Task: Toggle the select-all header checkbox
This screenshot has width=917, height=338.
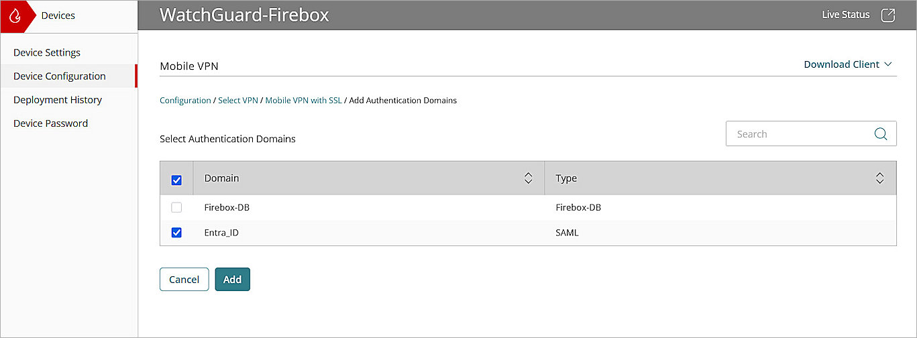Action: click(177, 180)
